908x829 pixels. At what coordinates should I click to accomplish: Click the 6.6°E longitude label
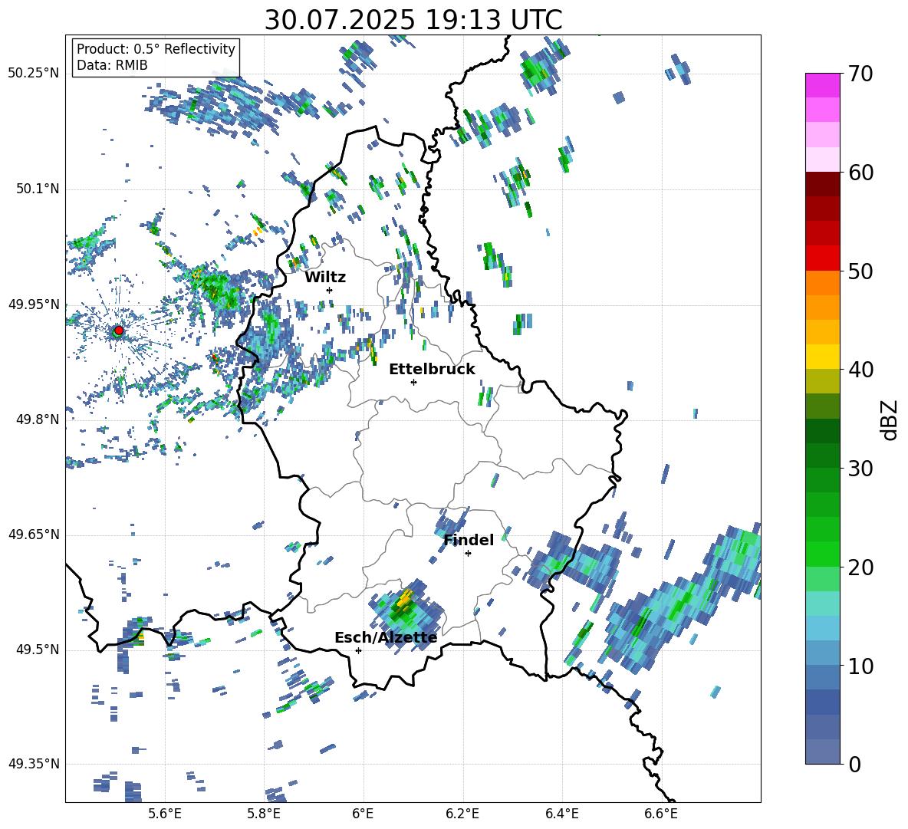click(661, 814)
